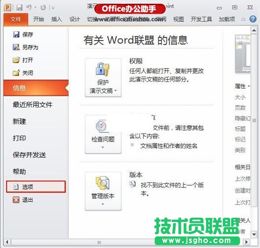Click the presentation preview thumbnail
This screenshot has height=248, width=260.
pyautogui.click(x=243, y=54)
